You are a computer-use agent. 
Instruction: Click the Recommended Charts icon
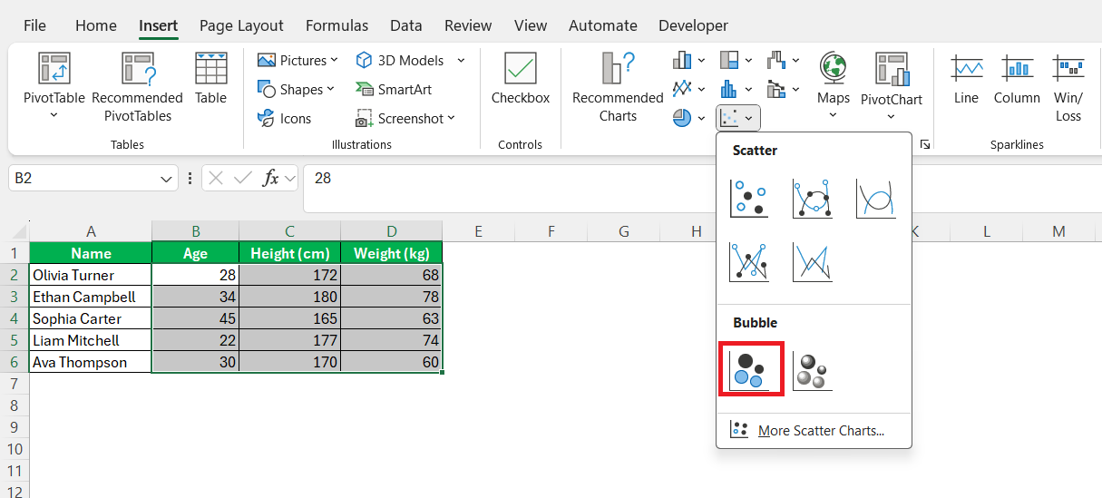pyautogui.click(x=618, y=87)
